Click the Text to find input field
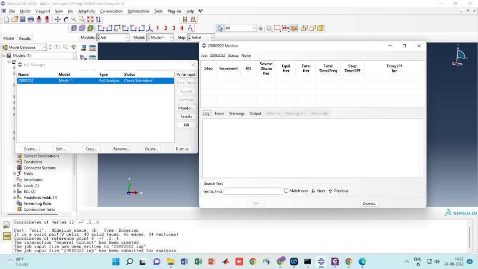This screenshot has height=269, width=478. [253, 191]
